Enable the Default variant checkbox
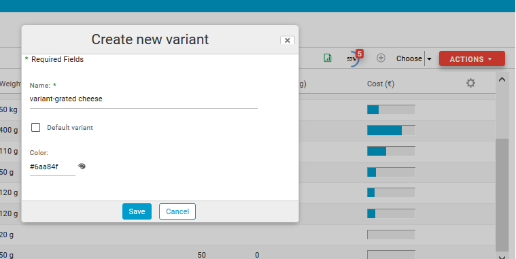 tap(35, 127)
